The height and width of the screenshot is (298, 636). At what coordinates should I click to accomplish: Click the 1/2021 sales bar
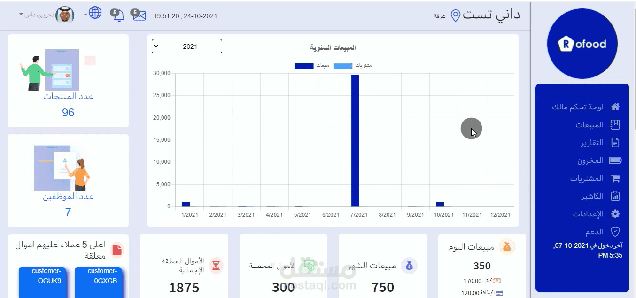coord(186,204)
